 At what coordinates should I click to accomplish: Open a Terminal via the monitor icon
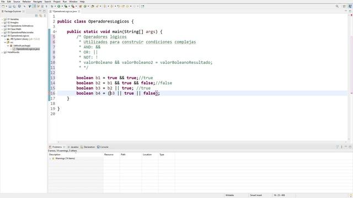19,6
